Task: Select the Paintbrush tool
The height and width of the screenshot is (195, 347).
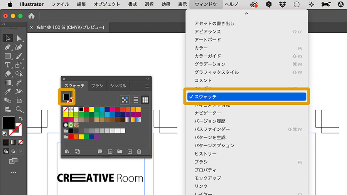Action: [x=19, y=56]
